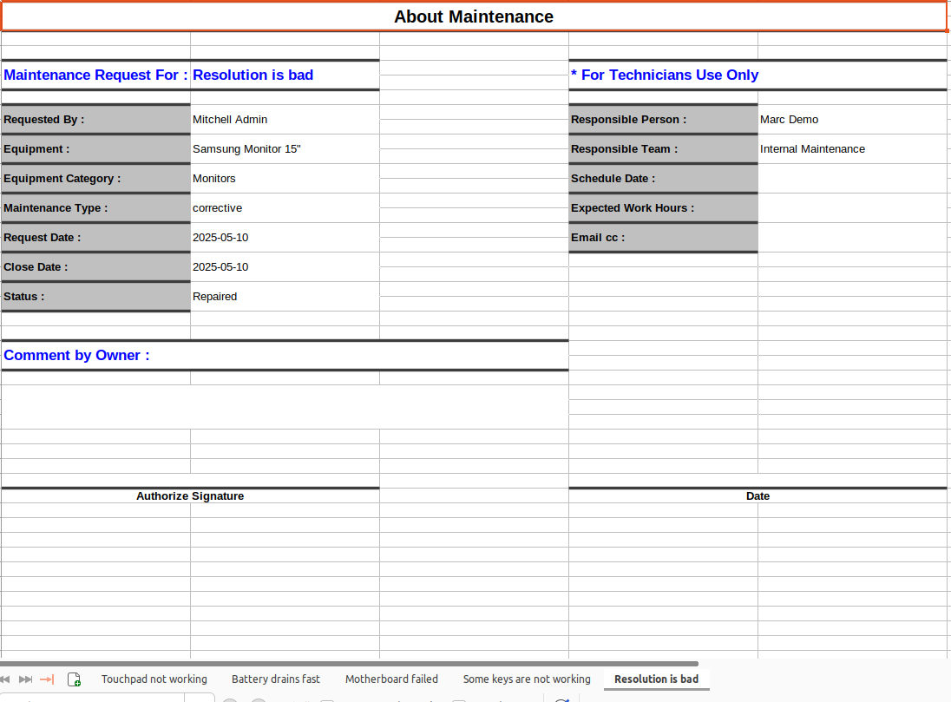Click the Date signature label

(x=758, y=495)
